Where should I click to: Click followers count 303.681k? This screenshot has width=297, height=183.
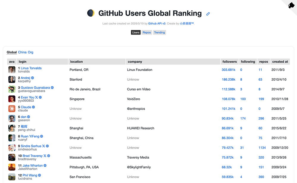click(228, 70)
